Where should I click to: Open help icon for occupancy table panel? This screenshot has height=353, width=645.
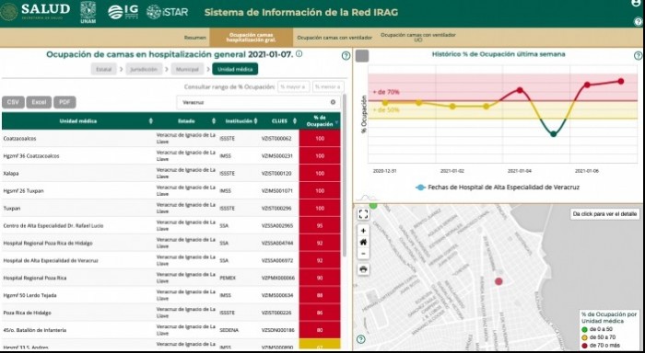tap(346, 55)
